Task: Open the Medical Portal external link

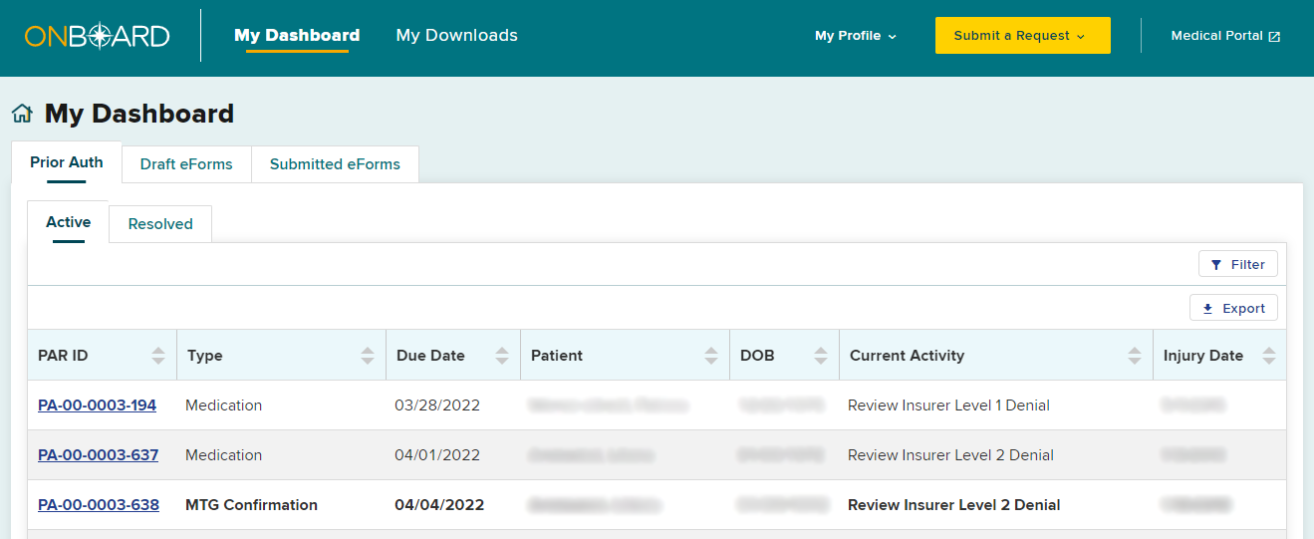Action: [x=1225, y=36]
